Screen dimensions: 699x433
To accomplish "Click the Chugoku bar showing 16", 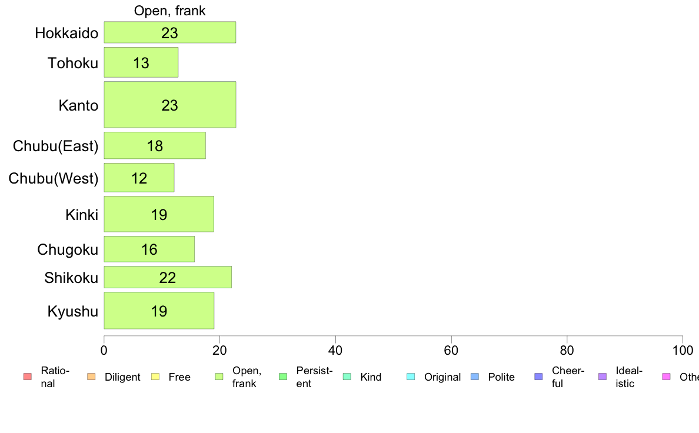I will click(x=149, y=249).
